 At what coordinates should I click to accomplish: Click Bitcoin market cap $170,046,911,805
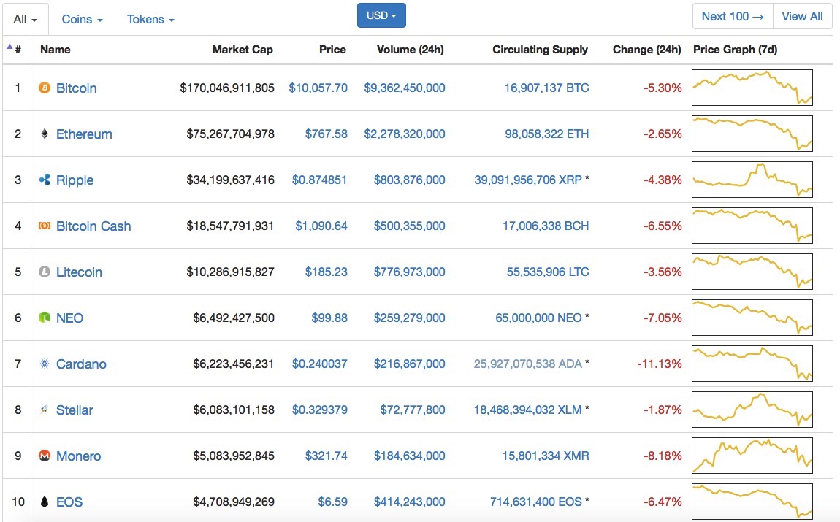pyautogui.click(x=227, y=88)
